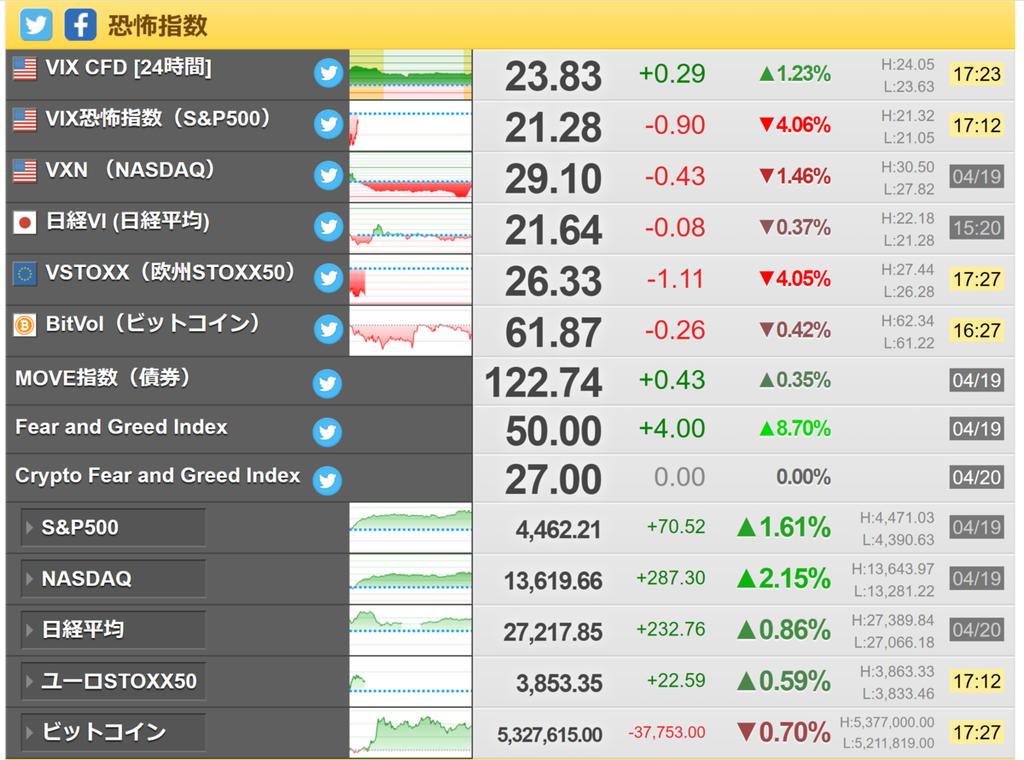Click the BitVol value 61.87
Image resolution: width=1024 pixels, height=760 pixels.
pyautogui.click(x=553, y=334)
